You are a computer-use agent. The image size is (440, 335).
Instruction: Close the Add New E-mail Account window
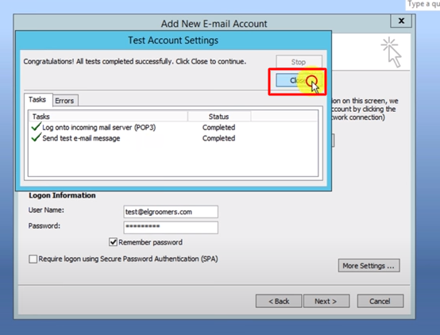[401, 21]
